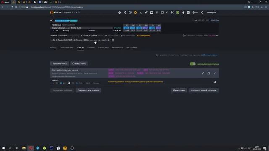
Task: Click the Настройки по умолчанию heading
Action: coord(65,70)
